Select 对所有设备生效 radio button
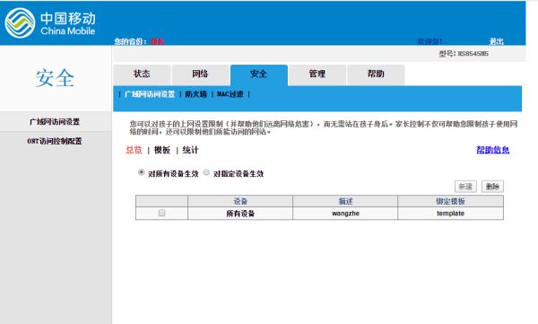 coord(141,172)
